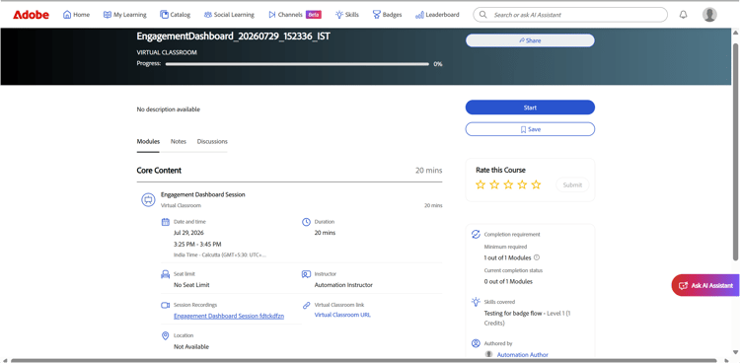The height and width of the screenshot is (363, 740).
Task: Click the Session Recordings camera icon
Action: 165,305
